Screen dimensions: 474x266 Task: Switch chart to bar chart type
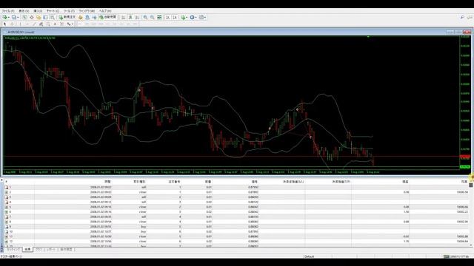(123, 17)
